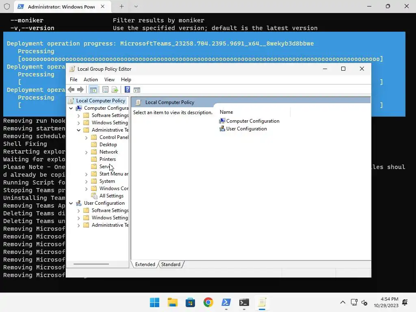Toggle Show/Hide Console Tree toolbar icon
The image size is (416, 312).
pyautogui.click(x=93, y=90)
